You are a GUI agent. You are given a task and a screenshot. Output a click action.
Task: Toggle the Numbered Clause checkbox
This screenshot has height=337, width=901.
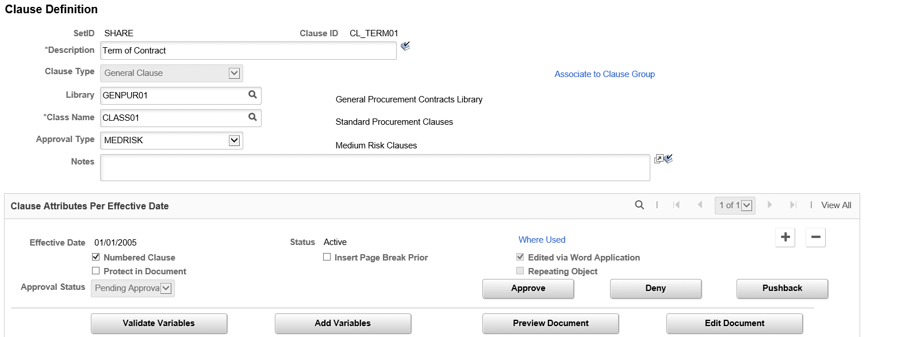(96, 258)
